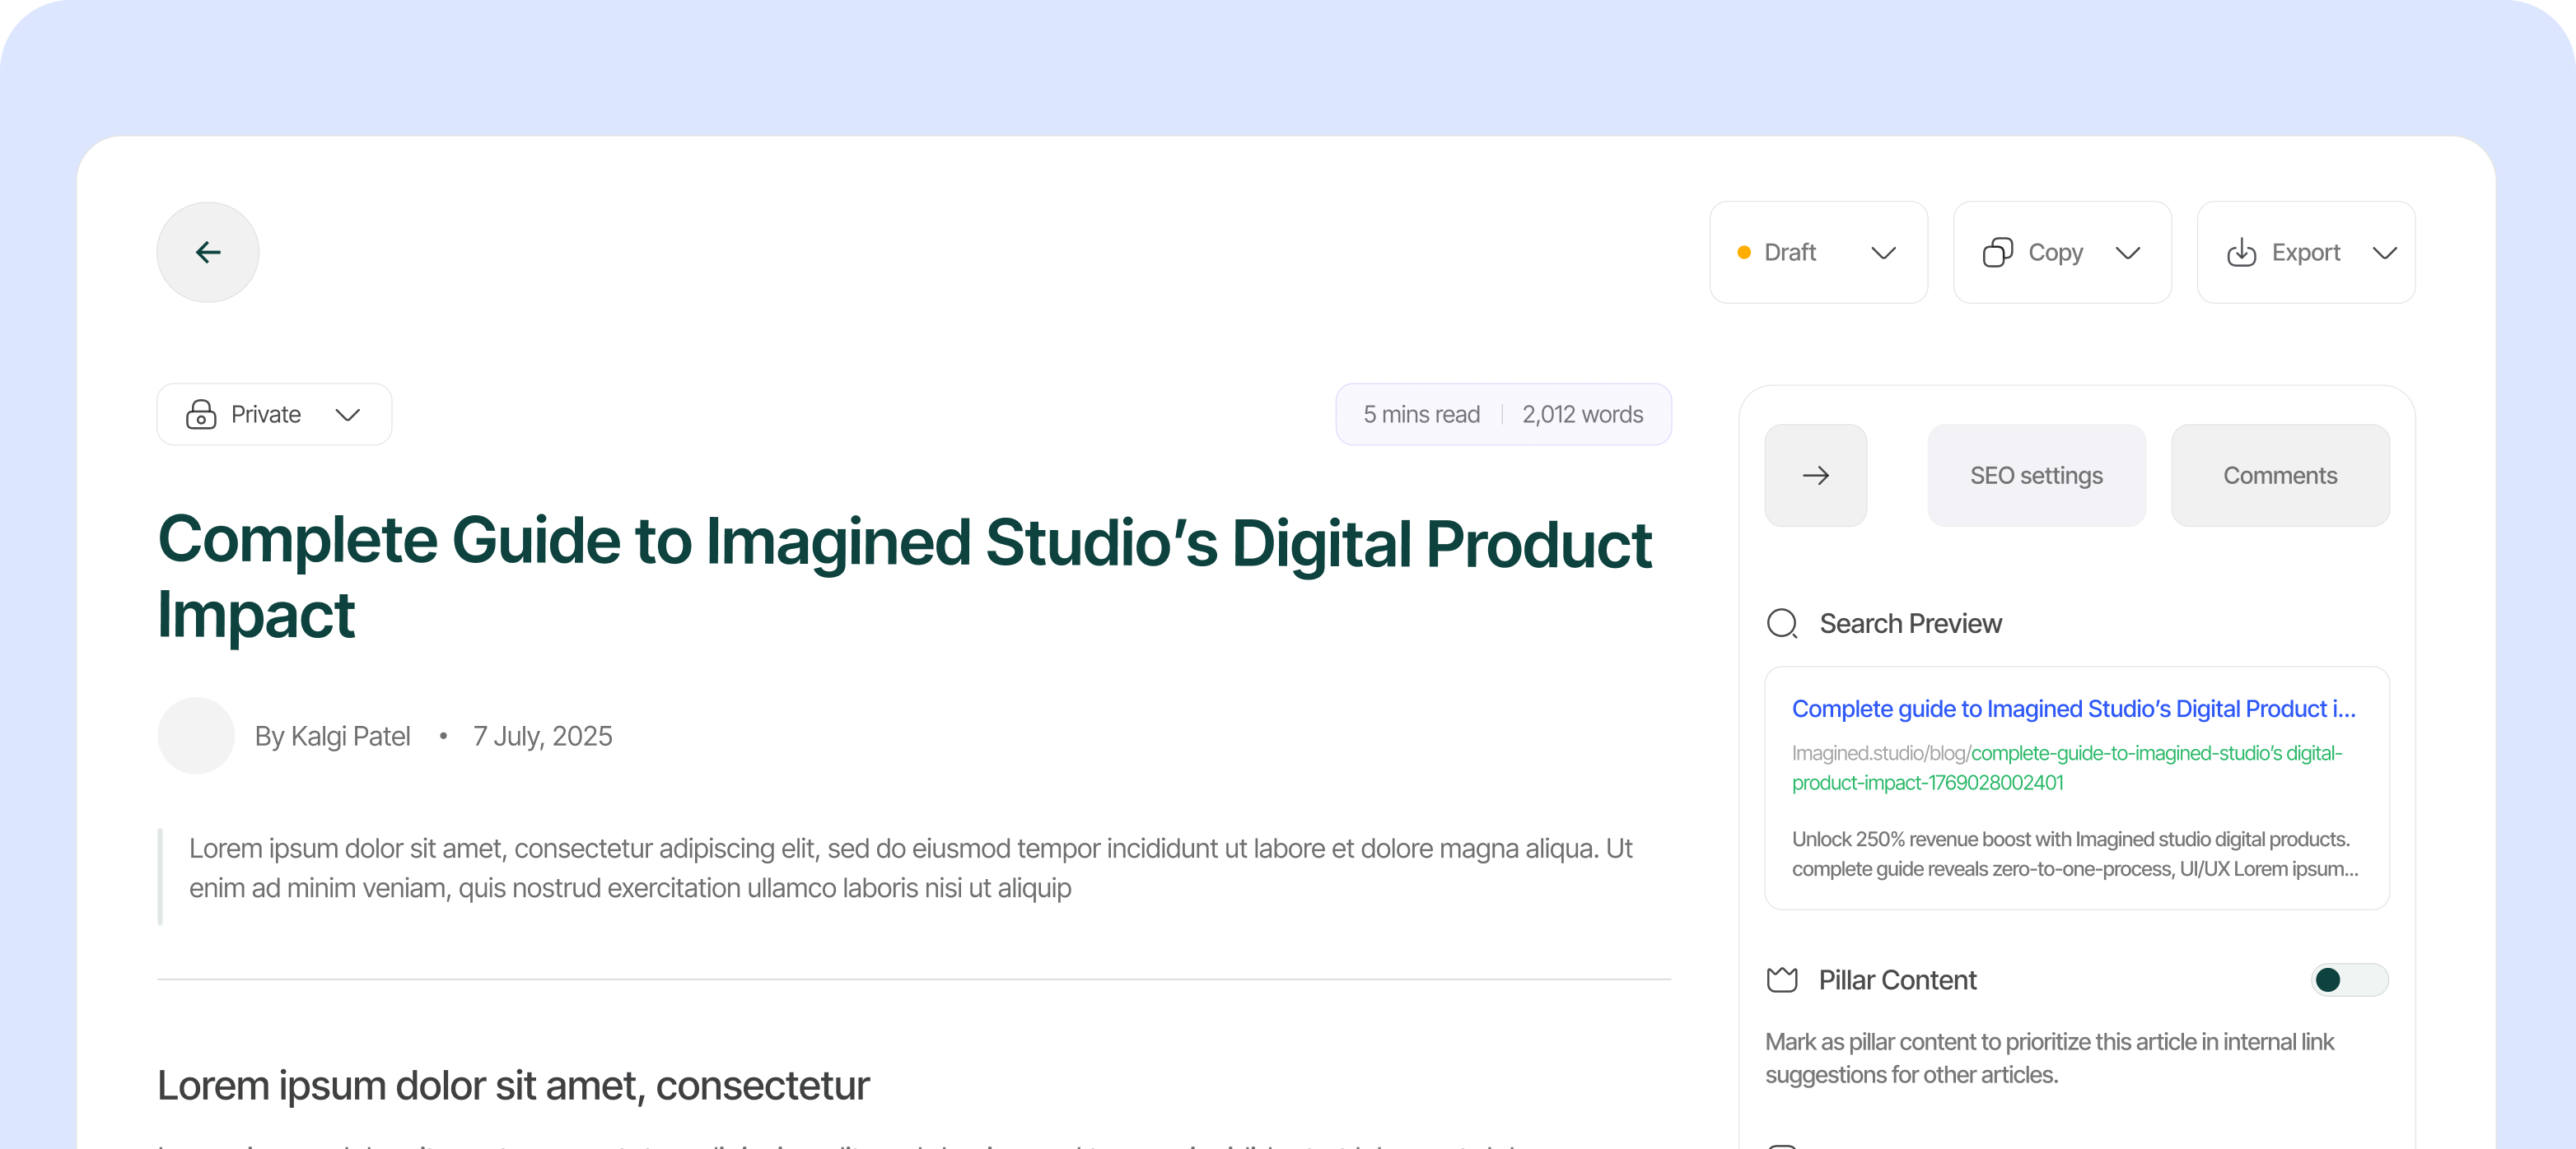
Task: Expand the Export options chevron
Action: tap(2385, 253)
